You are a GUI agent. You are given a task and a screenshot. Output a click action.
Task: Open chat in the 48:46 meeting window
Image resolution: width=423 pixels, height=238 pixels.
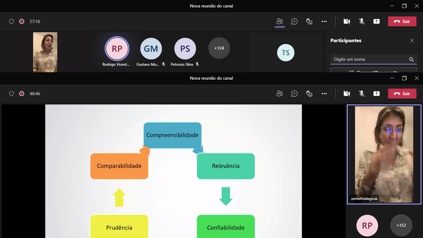pyautogui.click(x=294, y=94)
